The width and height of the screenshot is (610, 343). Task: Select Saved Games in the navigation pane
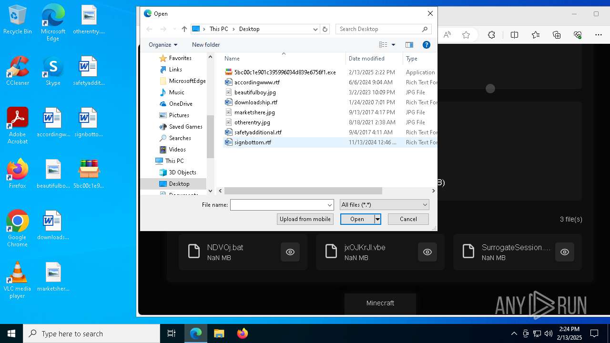(185, 127)
